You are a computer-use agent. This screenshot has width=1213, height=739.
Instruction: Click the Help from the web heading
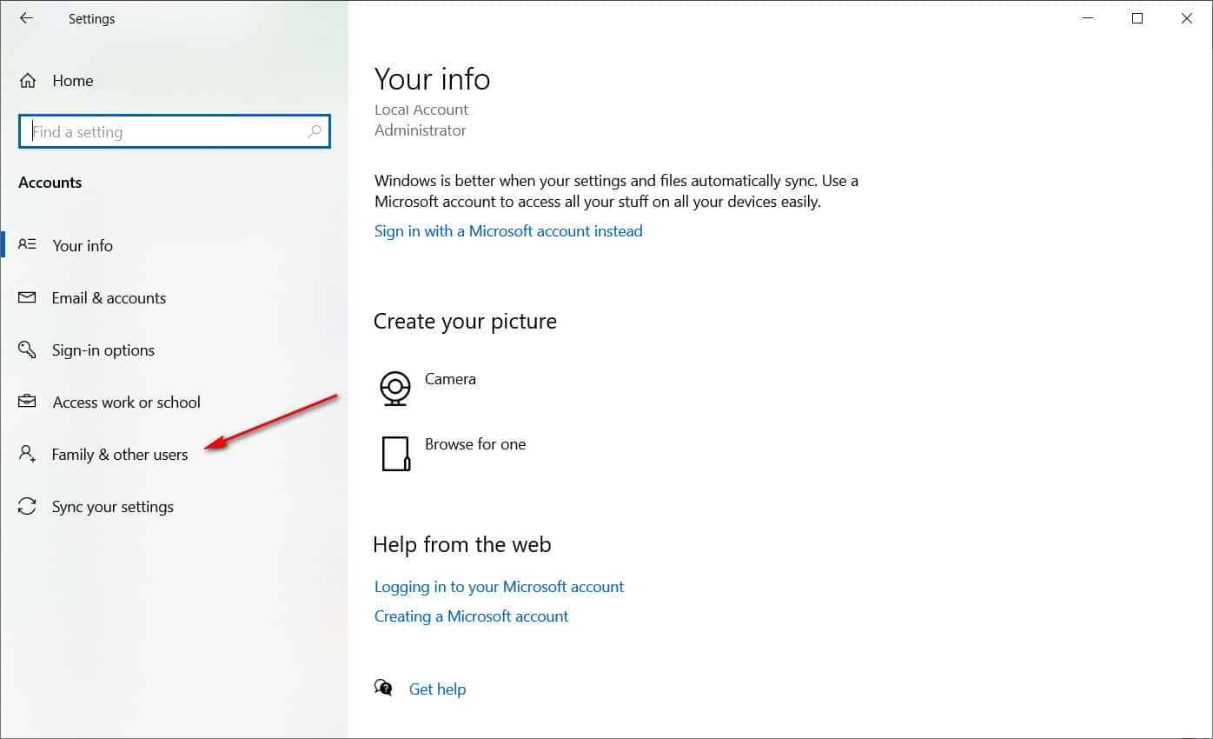pyautogui.click(x=462, y=544)
